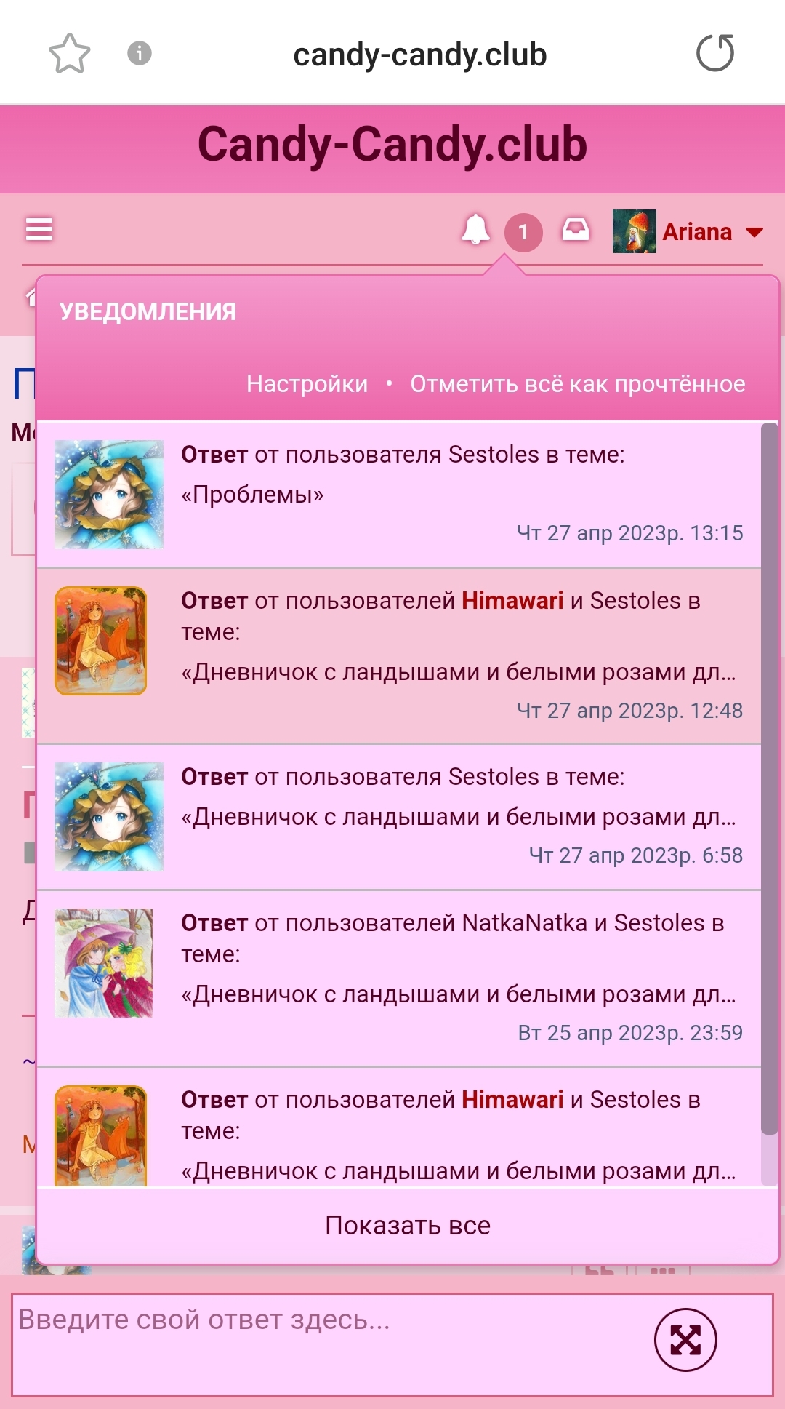Click the candy-candy.club address bar

(419, 55)
